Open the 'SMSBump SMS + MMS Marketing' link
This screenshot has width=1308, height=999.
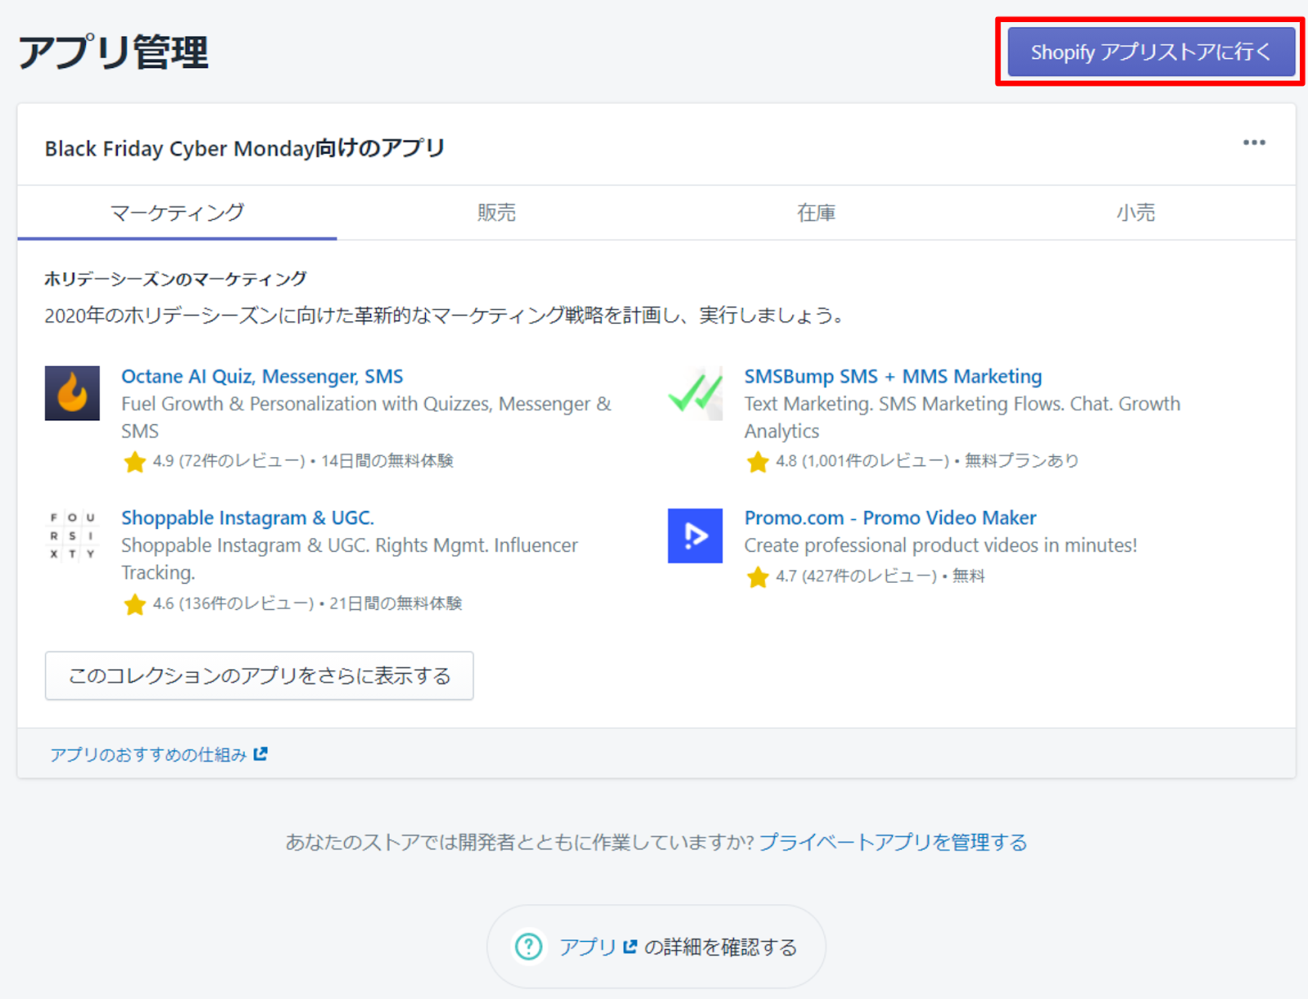point(893,376)
